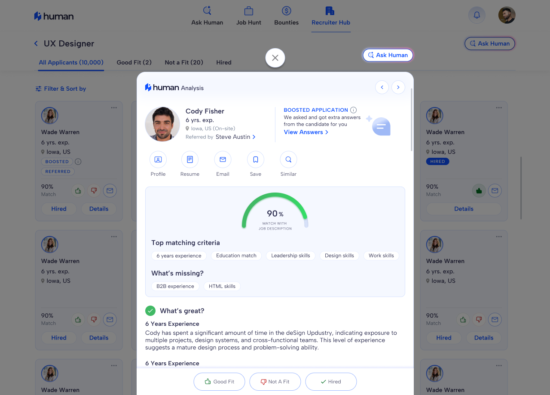Navigate back using the UX Designer back chevron
The image size is (550, 395).
(36, 43)
